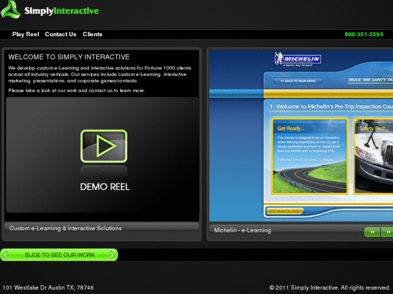Click the Slide To See Our Work slider

pos(59,255)
